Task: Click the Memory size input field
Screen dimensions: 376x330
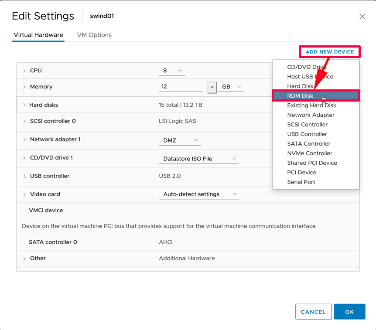Action: (181, 86)
